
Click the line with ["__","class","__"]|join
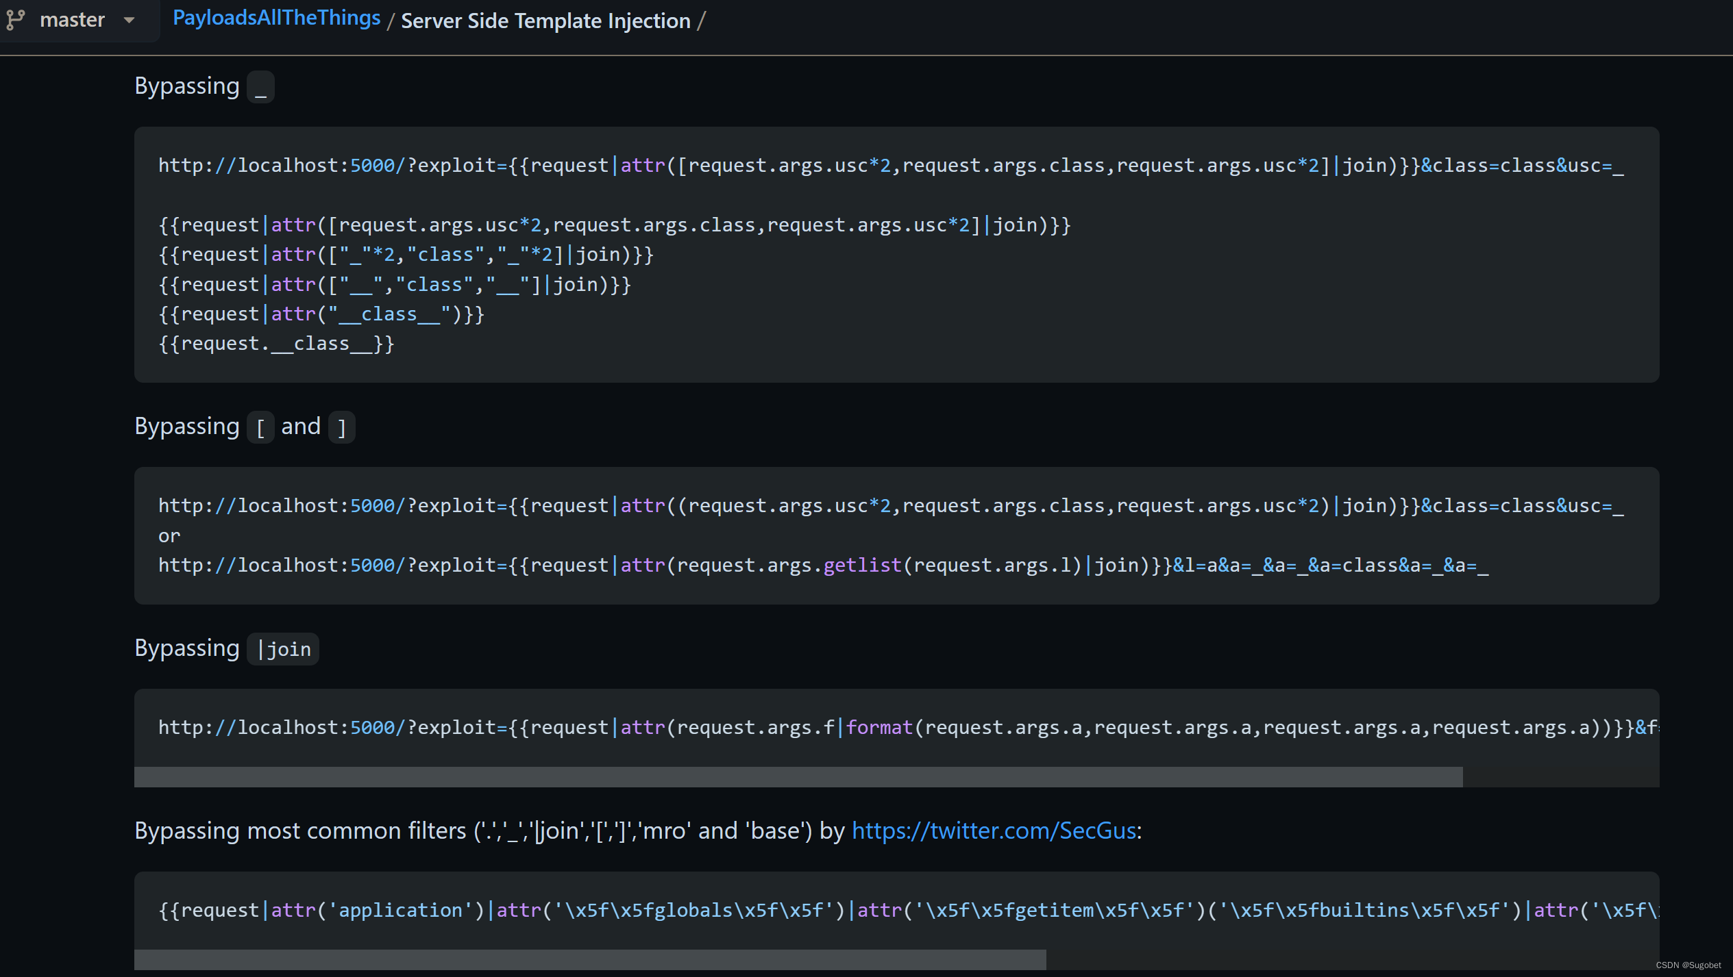click(395, 285)
